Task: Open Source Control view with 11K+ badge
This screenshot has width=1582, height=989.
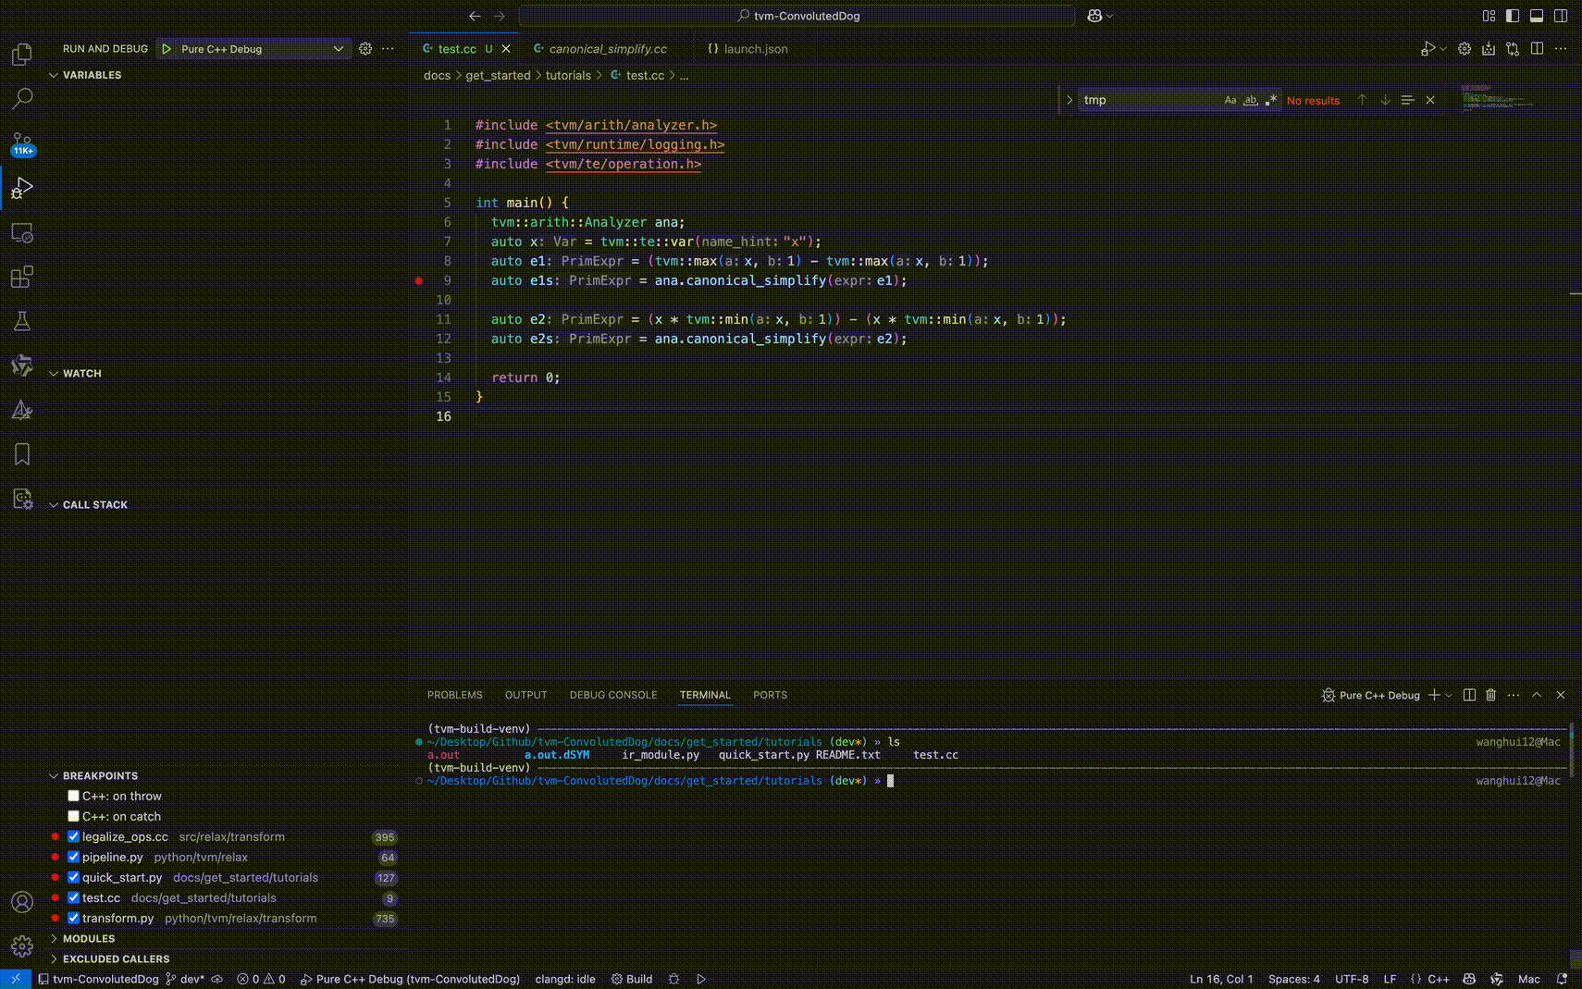Action: pos(22,142)
